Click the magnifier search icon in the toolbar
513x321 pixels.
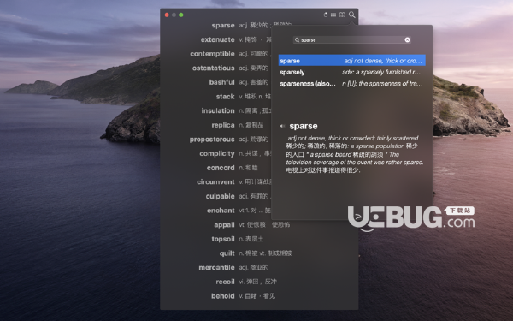351,15
